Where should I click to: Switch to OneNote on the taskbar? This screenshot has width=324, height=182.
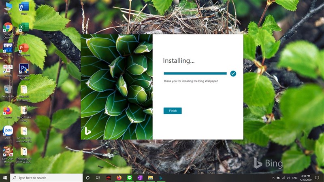[x=140, y=178]
